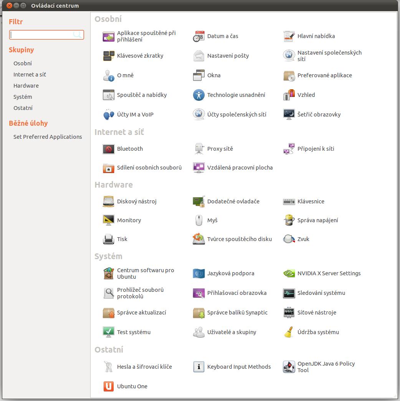The image size is (400, 401).
Task: Open the Monitory display icon
Action: pos(109,220)
